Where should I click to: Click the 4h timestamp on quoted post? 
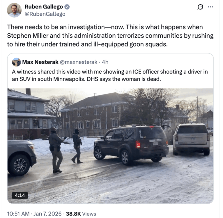tap(105, 62)
